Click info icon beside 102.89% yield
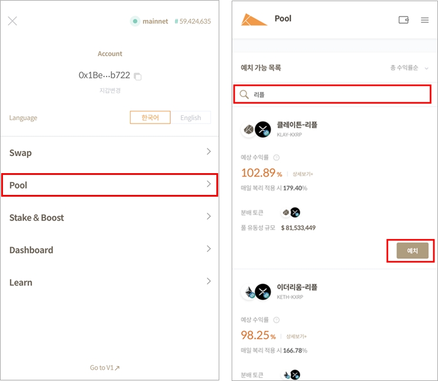Image resolution: width=438 pixels, height=381 pixels. (x=276, y=158)
